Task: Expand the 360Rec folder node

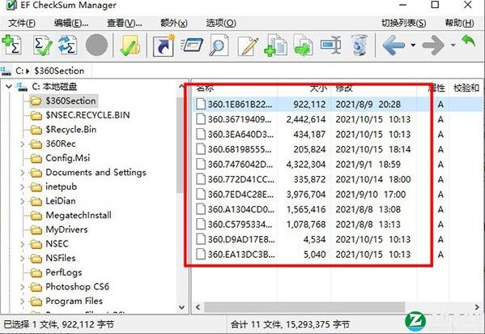Action: [x=23, y=143]
